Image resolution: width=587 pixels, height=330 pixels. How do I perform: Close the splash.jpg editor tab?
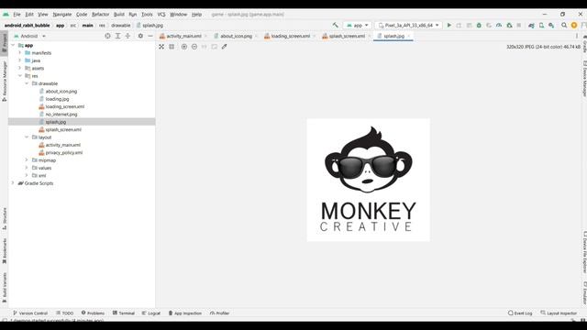[409, 36]
